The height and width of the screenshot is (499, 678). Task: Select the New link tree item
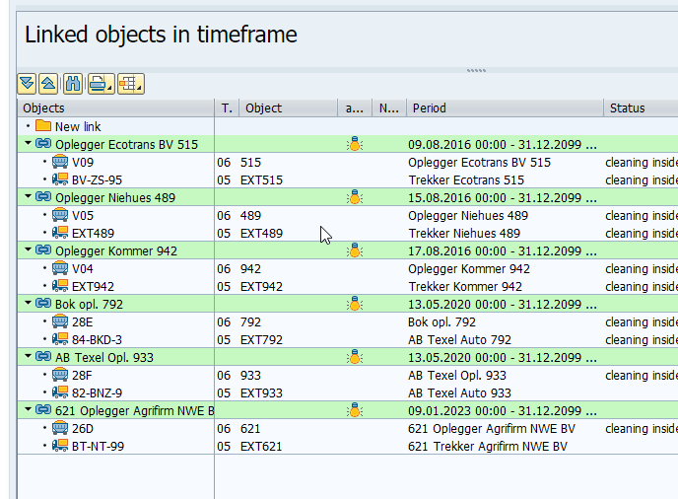pyautogui.click(x=78, y=126)
